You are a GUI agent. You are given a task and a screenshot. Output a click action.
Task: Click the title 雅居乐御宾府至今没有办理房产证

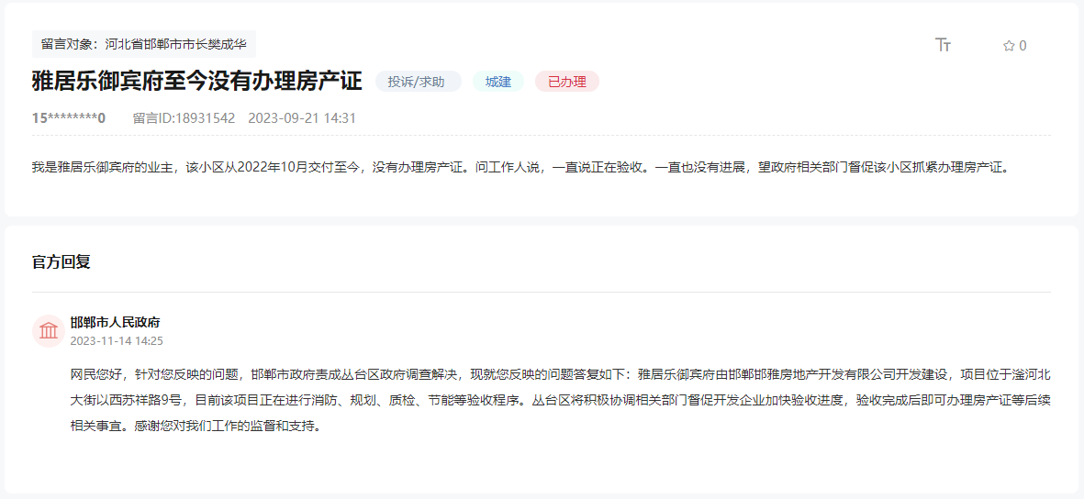(x=197, y=81)
